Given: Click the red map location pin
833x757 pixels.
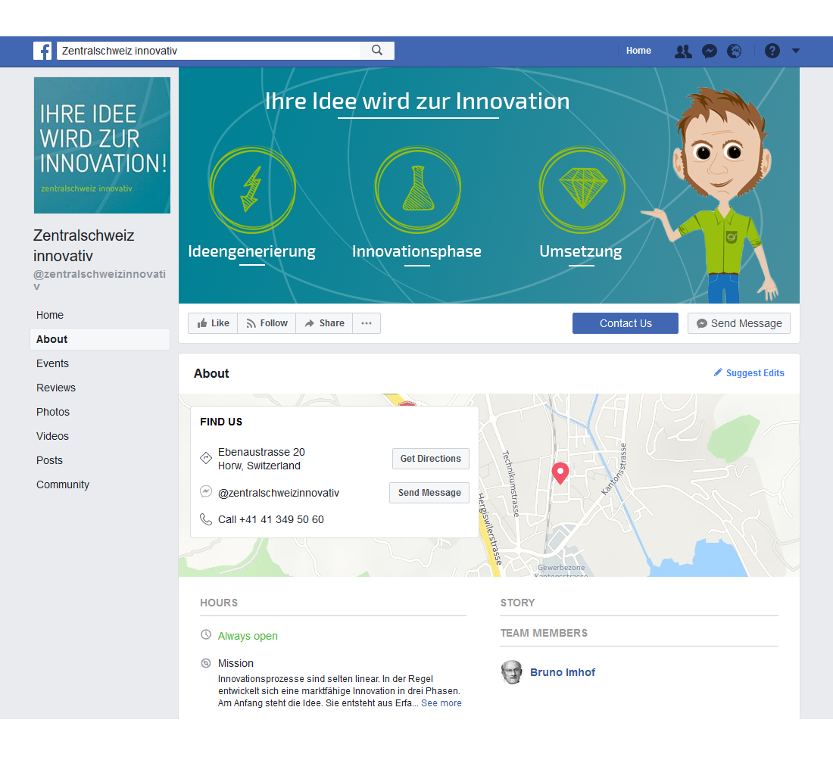Looking at the screenshot, I should click(x=560, y=473).
